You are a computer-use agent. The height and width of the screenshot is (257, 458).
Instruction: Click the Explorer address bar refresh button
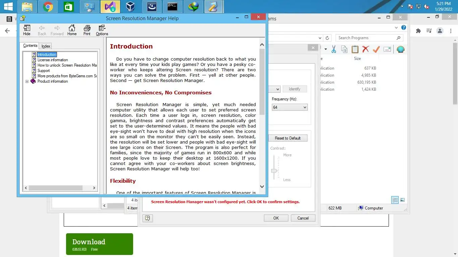coord(328,38)
